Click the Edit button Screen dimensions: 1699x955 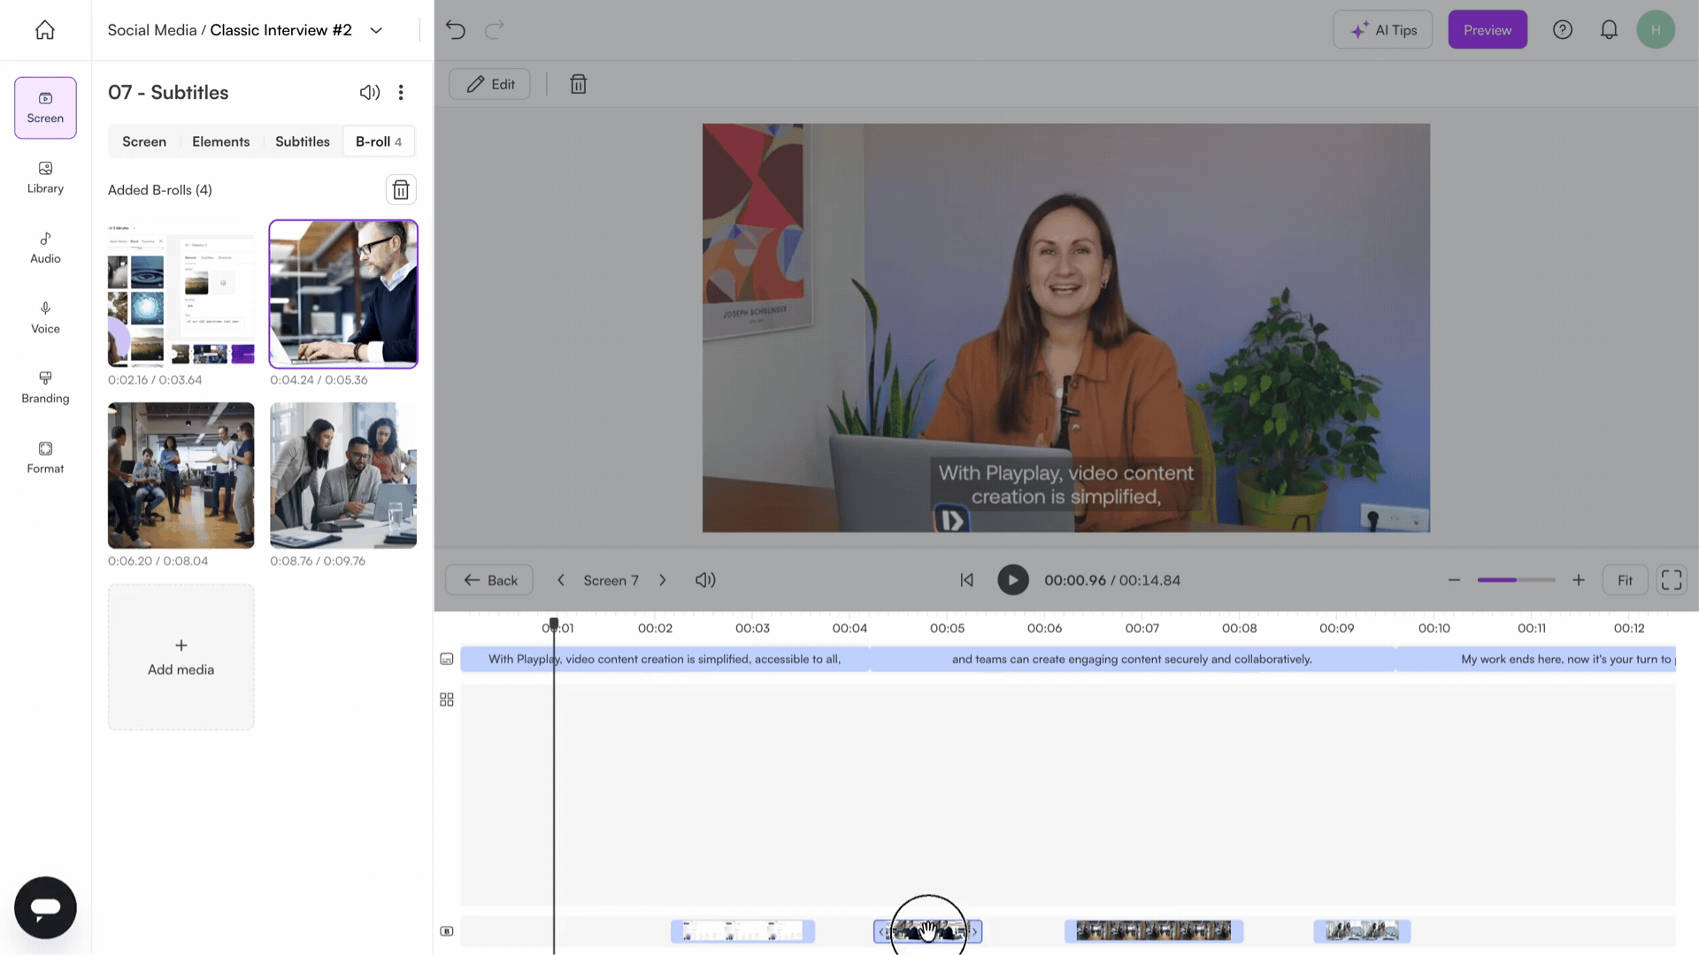[x=489, y=84]
